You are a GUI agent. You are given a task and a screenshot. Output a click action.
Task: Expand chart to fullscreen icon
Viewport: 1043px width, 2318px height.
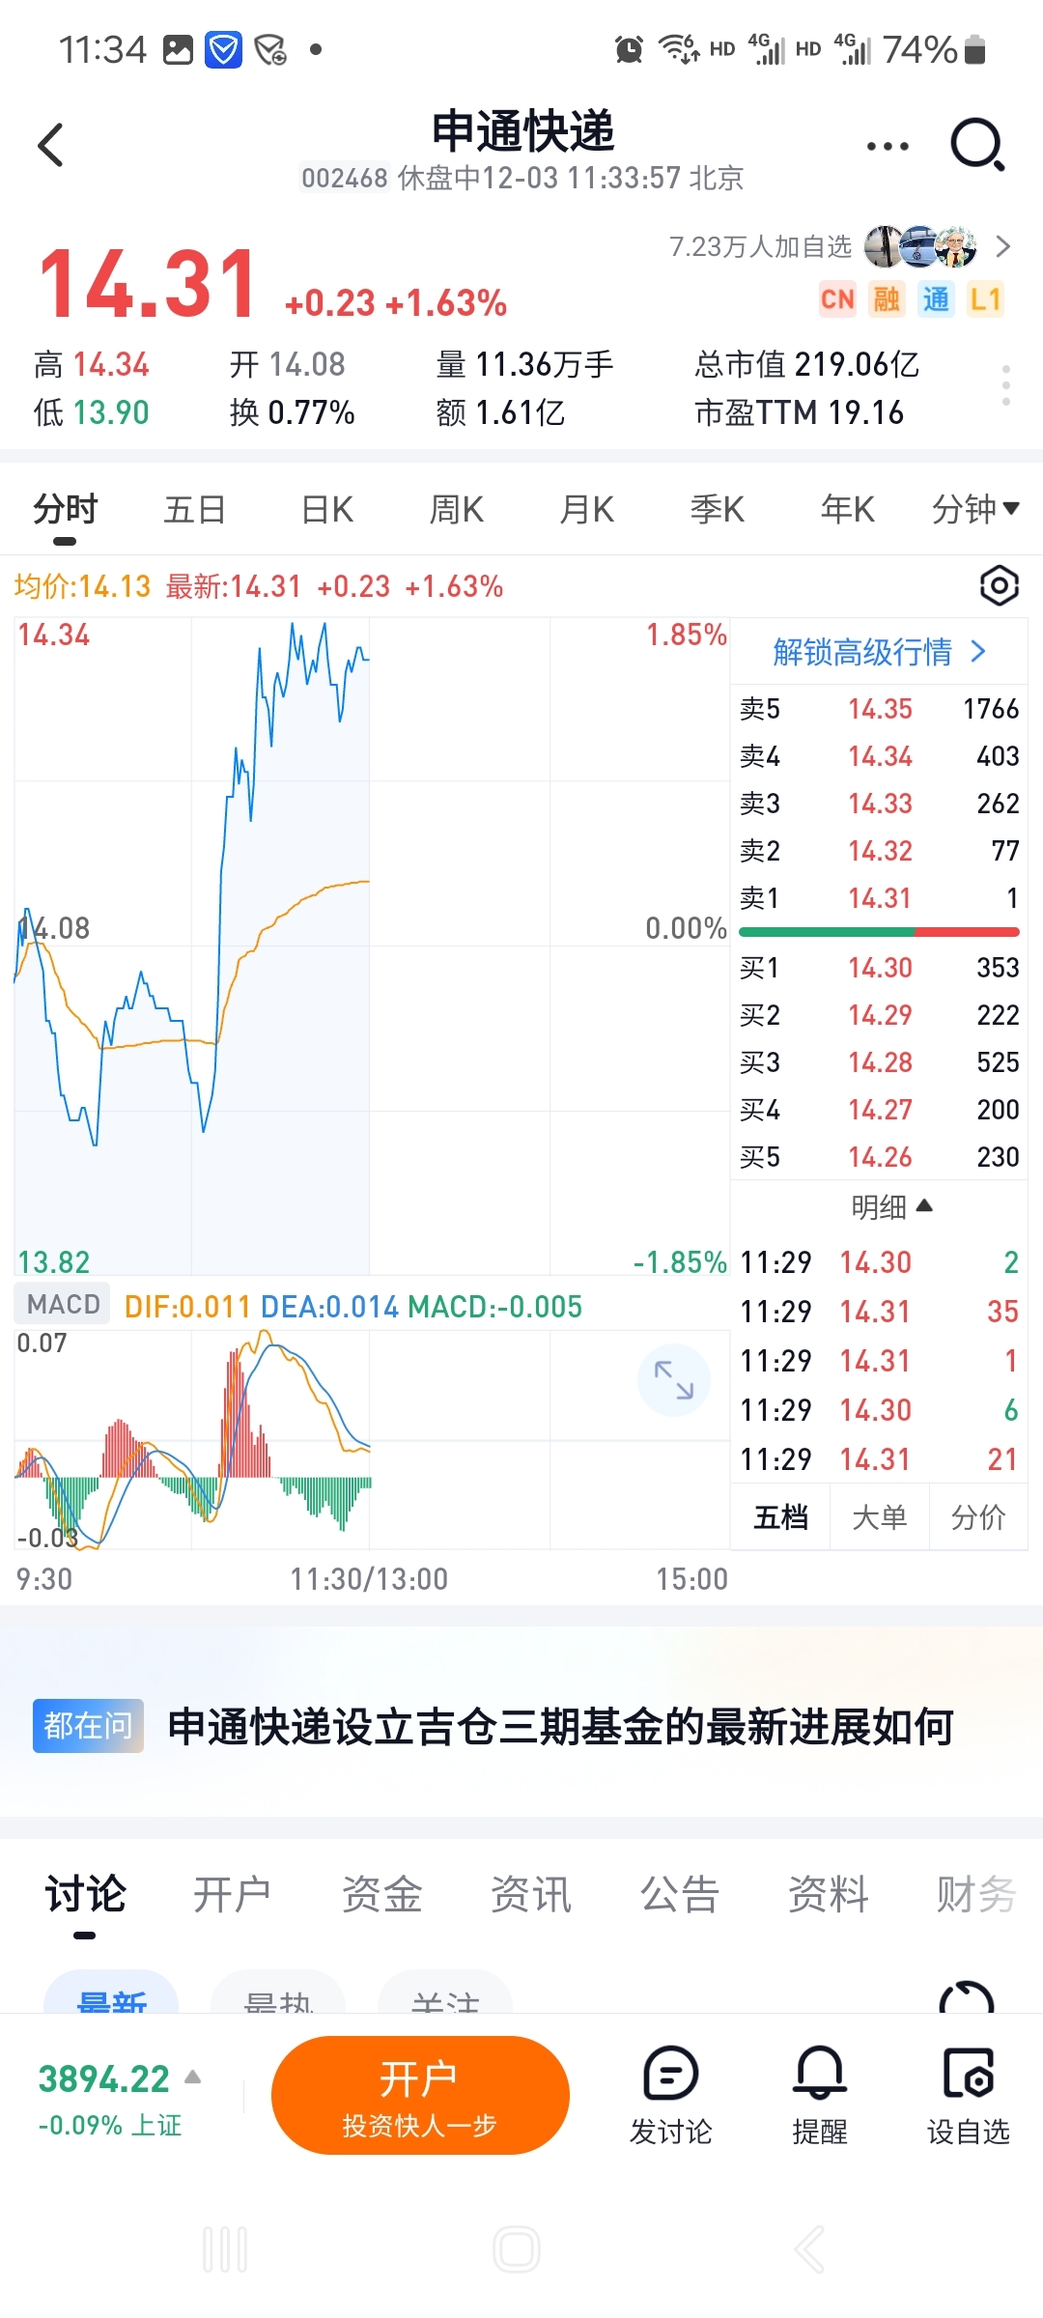[x=673, y=1379]
